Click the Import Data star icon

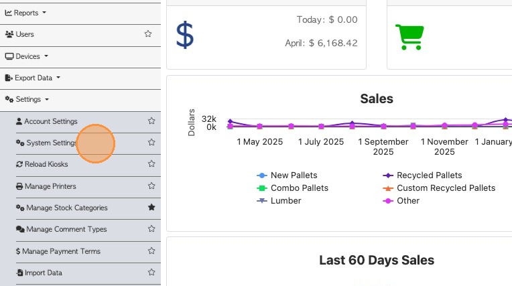pos(151,273)
